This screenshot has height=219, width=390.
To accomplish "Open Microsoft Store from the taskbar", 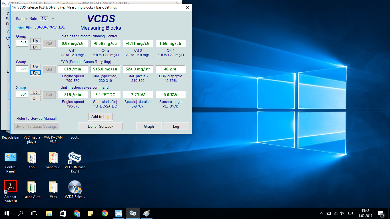I will coord(63,213).
